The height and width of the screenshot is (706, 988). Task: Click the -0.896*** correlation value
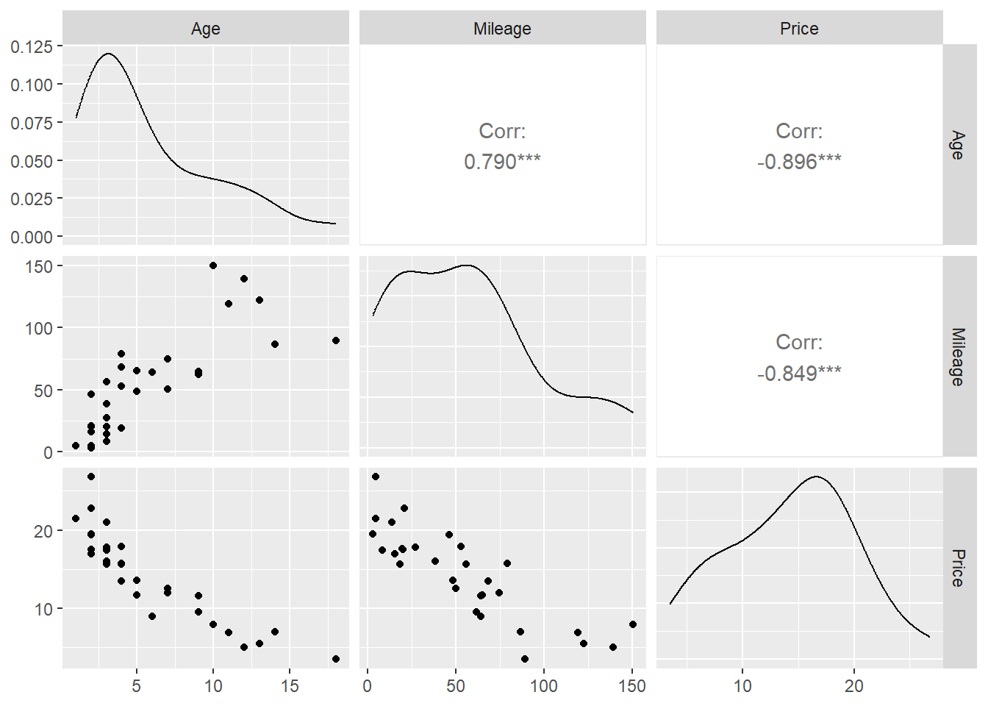point(799,162)
